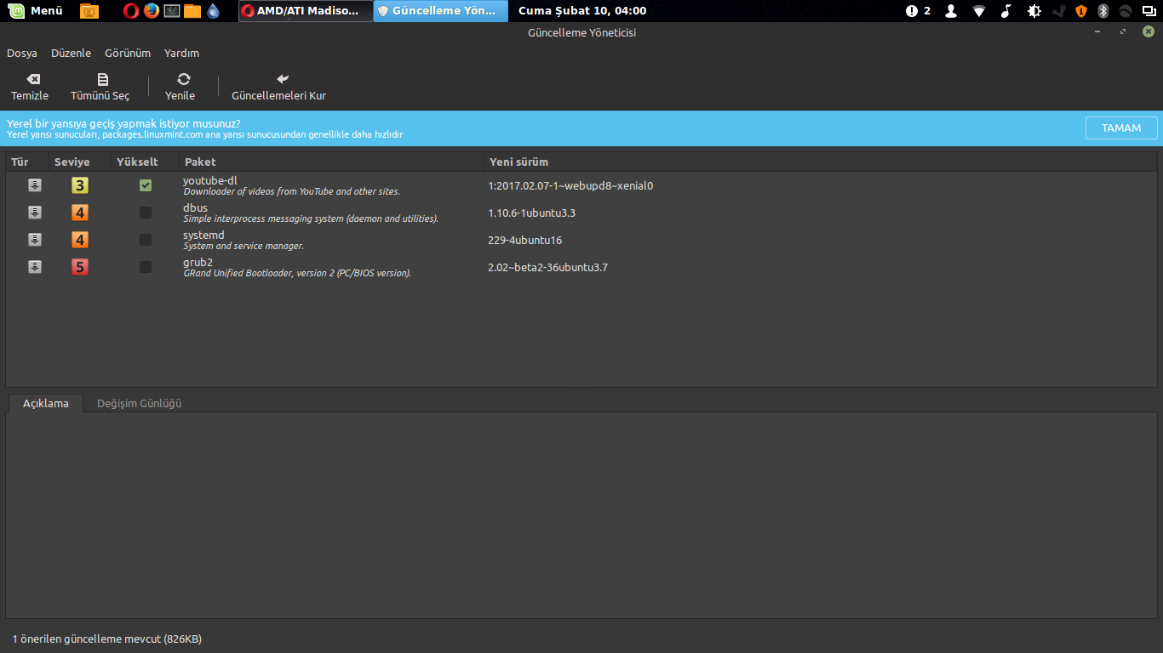Switch to the Açıklama tab
Image resolution: width=1163 pixels, height=653 pixels.
tap(46, 403)
